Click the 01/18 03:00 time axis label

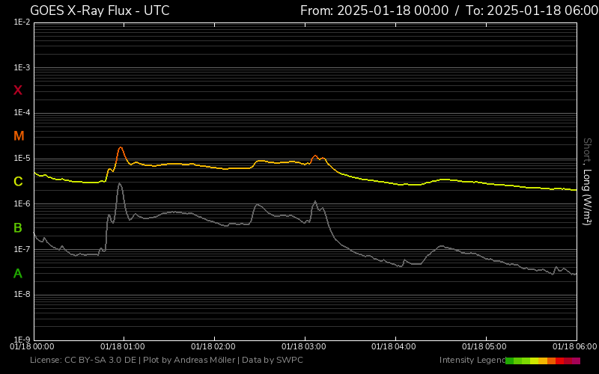tap(304, 346)
